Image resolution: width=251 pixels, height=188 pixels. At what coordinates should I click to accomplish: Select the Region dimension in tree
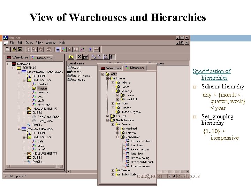coord(42,88)
